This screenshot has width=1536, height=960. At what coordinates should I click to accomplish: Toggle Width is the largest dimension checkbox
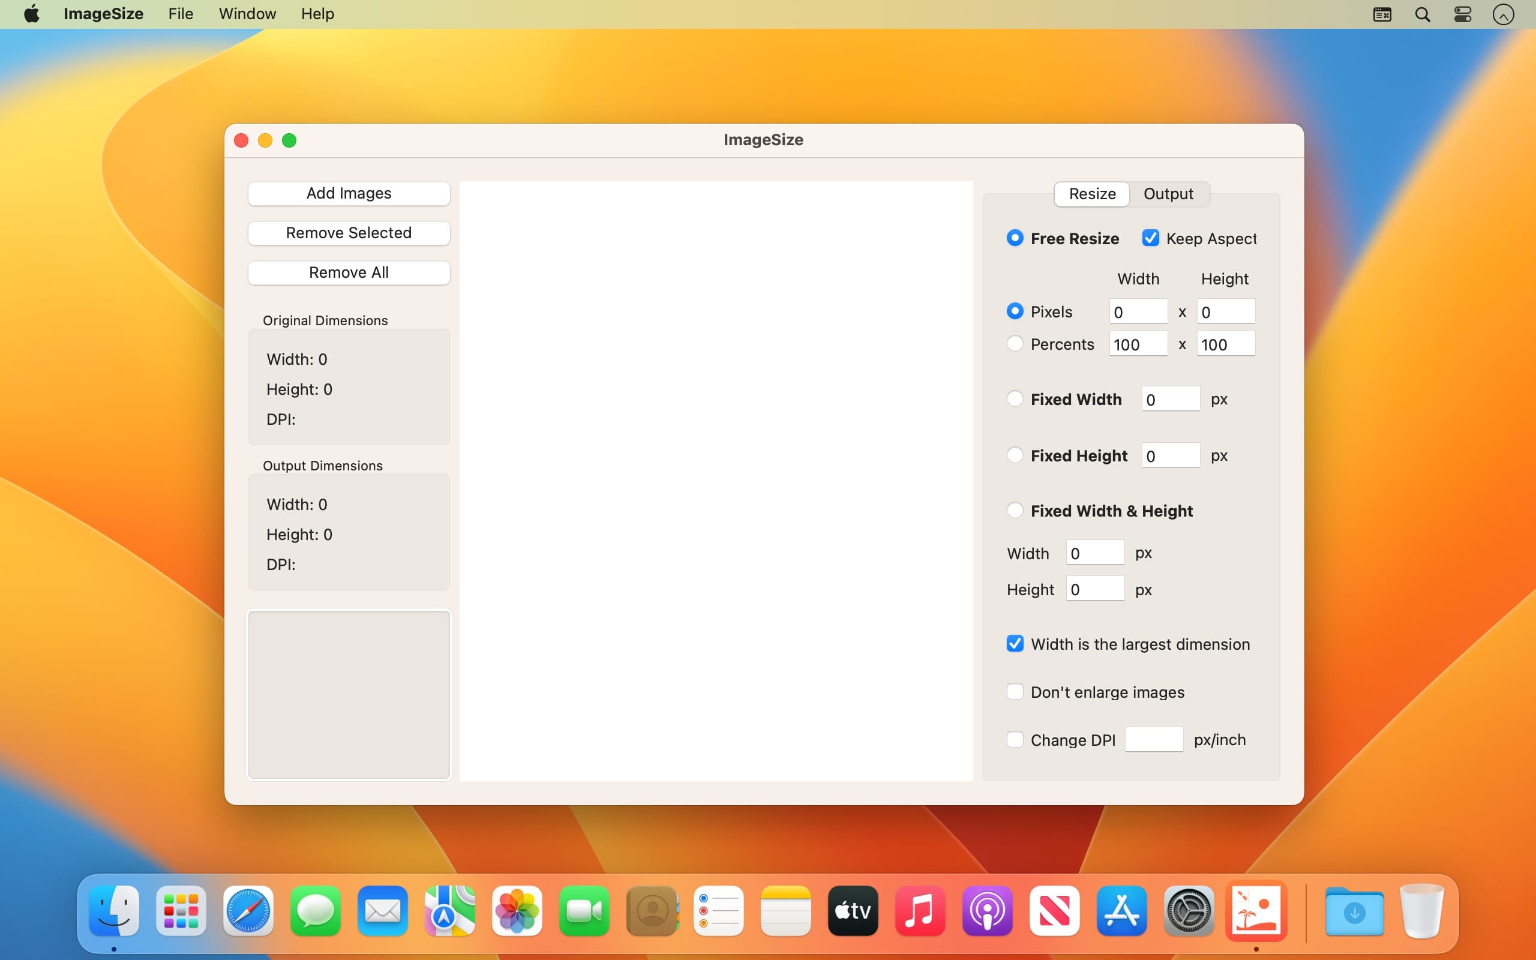pos(1015,644)
